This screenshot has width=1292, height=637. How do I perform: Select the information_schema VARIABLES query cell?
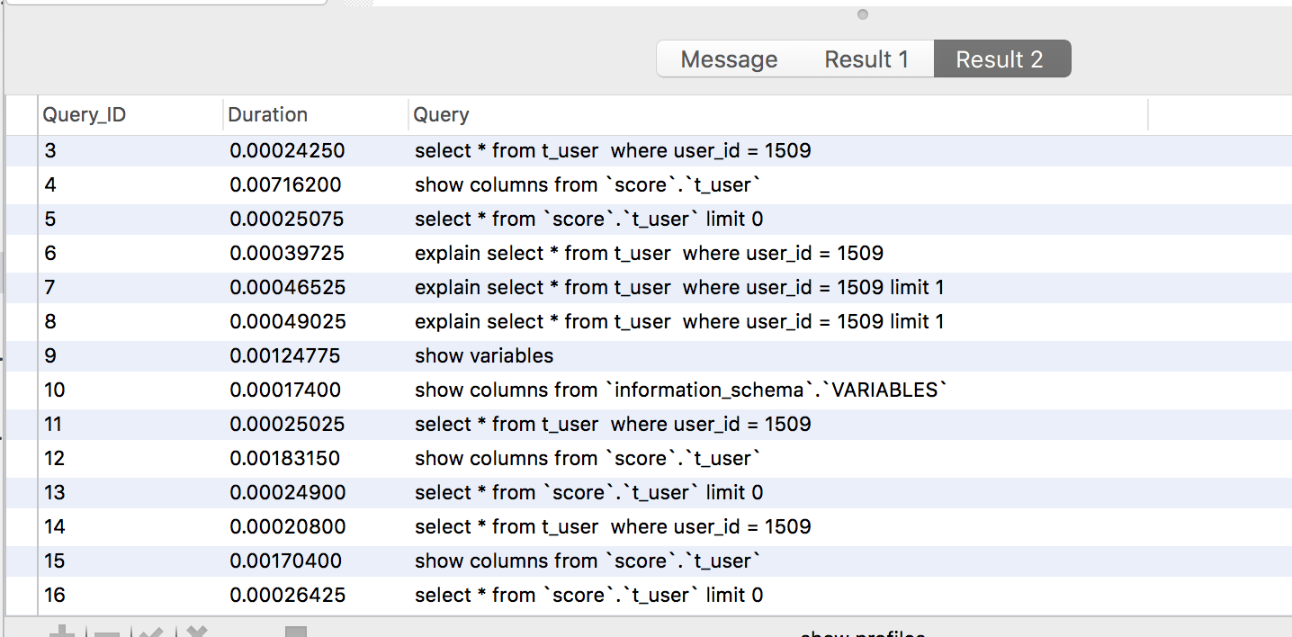click(x=681, y=390)
